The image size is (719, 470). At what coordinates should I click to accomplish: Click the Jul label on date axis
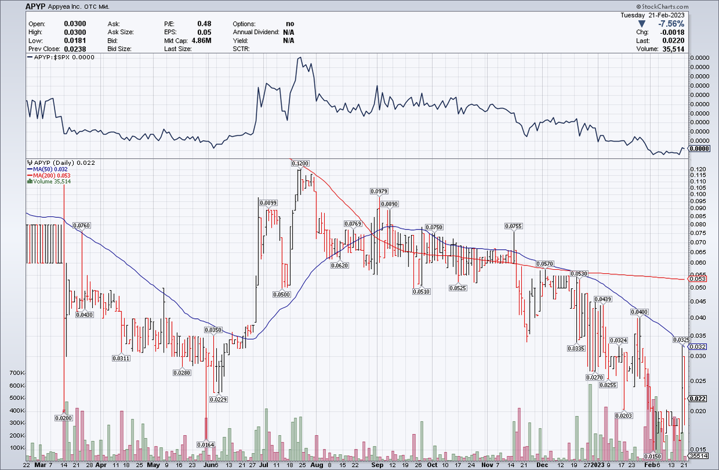[x=262, y=464]
